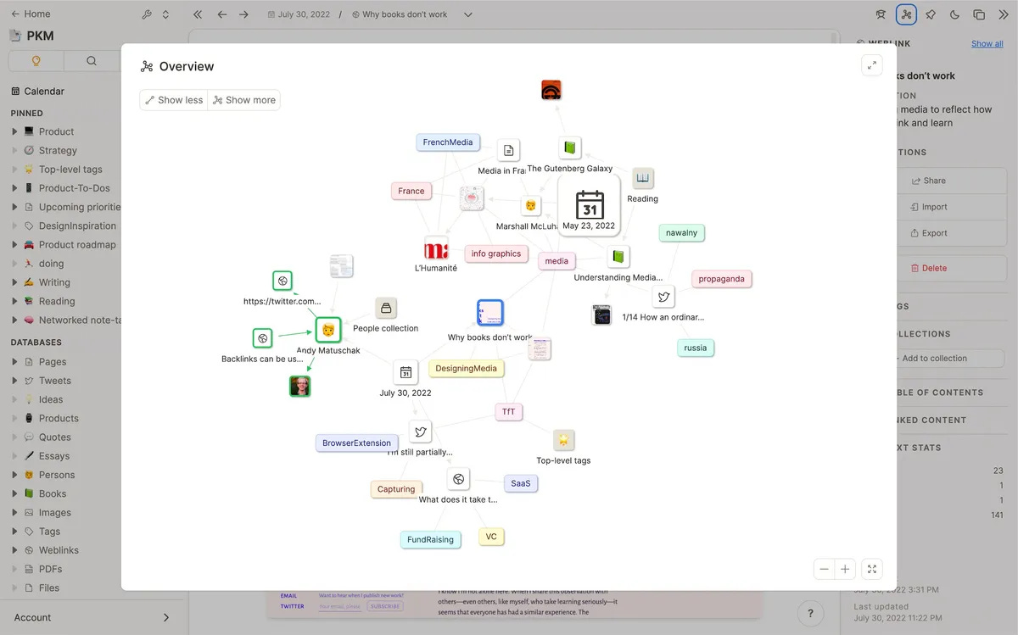
Task: Go back to Home
Action: pos(31,14)
